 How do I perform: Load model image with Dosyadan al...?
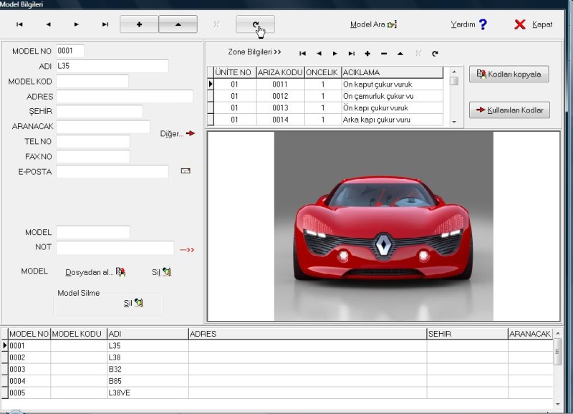(95, 272)
